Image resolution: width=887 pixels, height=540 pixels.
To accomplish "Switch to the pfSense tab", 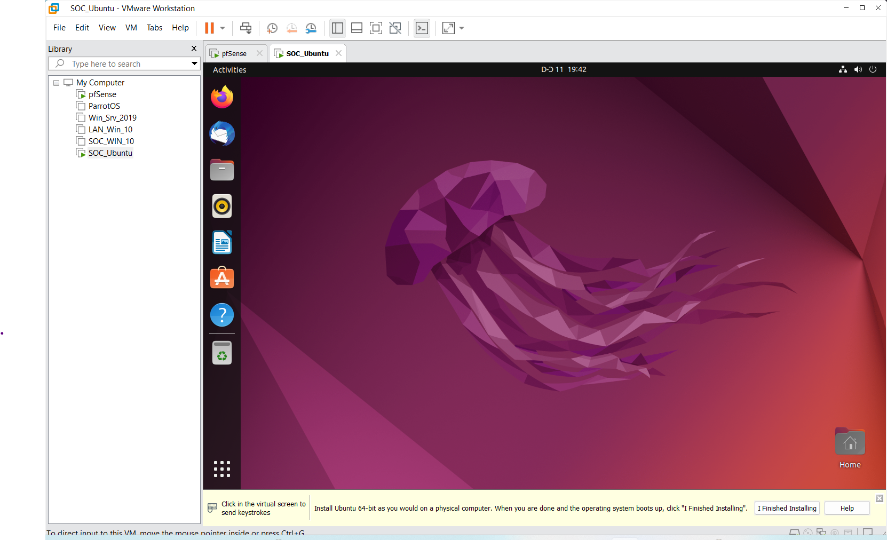I will [234, 53].
